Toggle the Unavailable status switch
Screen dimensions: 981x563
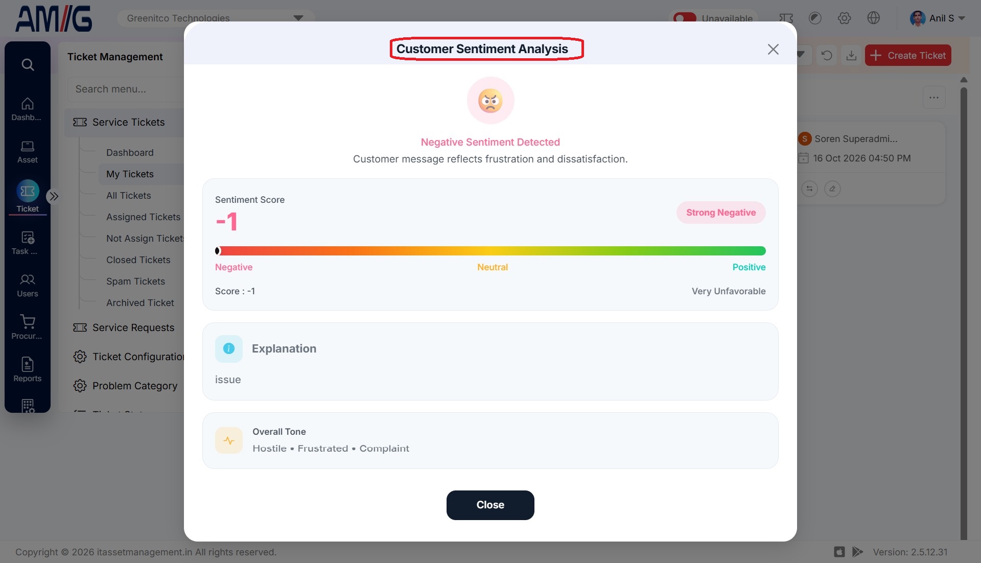(x=685, y=18)
